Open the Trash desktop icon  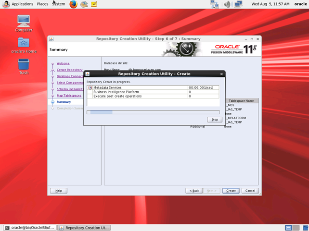(24, 67)
